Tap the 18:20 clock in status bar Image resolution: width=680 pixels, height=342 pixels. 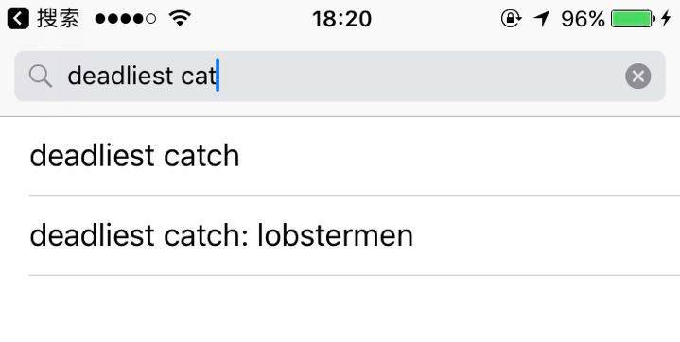[341, 19]
